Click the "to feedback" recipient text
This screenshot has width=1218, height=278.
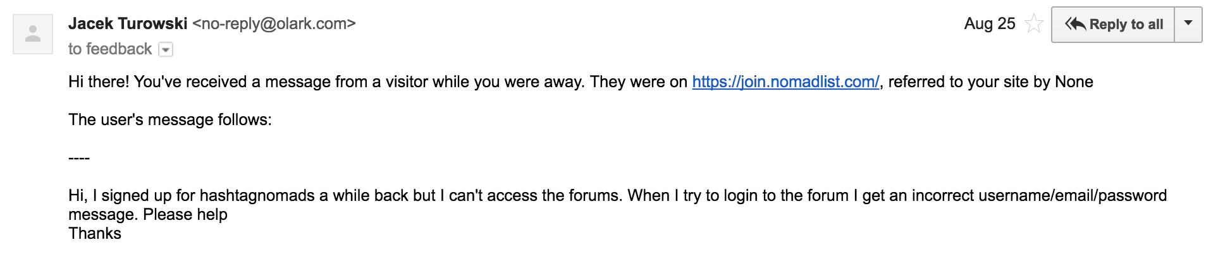(x=110, y=49)
